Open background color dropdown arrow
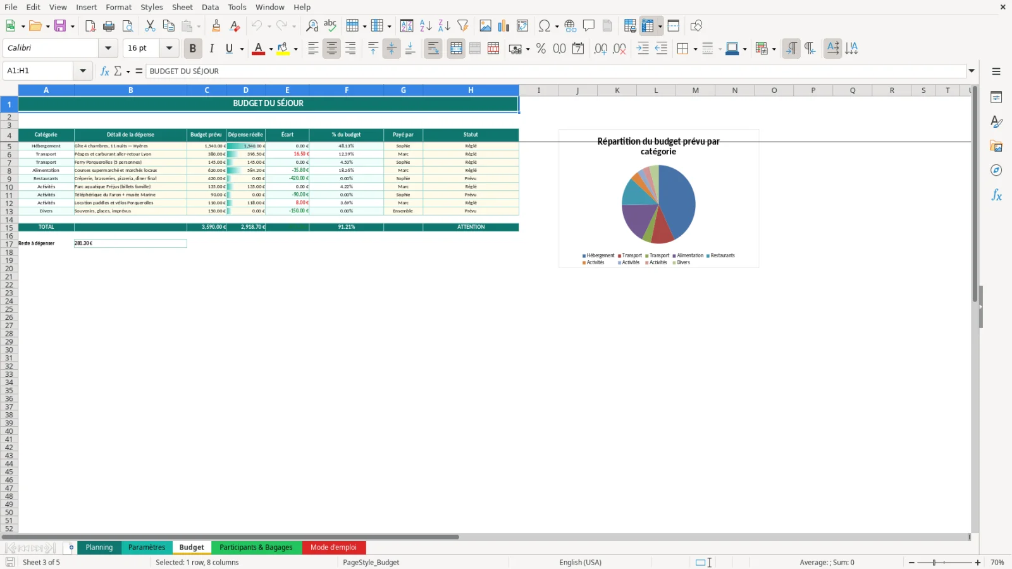 [295, 49]
